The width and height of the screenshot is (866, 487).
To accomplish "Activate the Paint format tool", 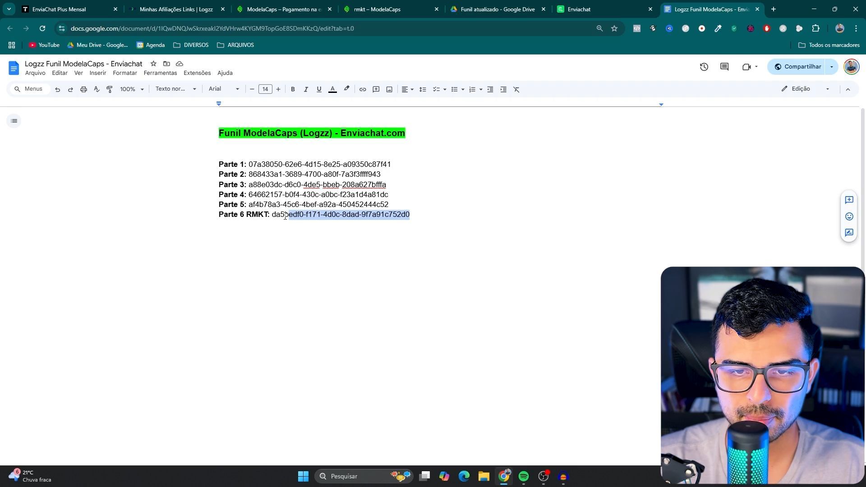I will (x=110, y=89).
